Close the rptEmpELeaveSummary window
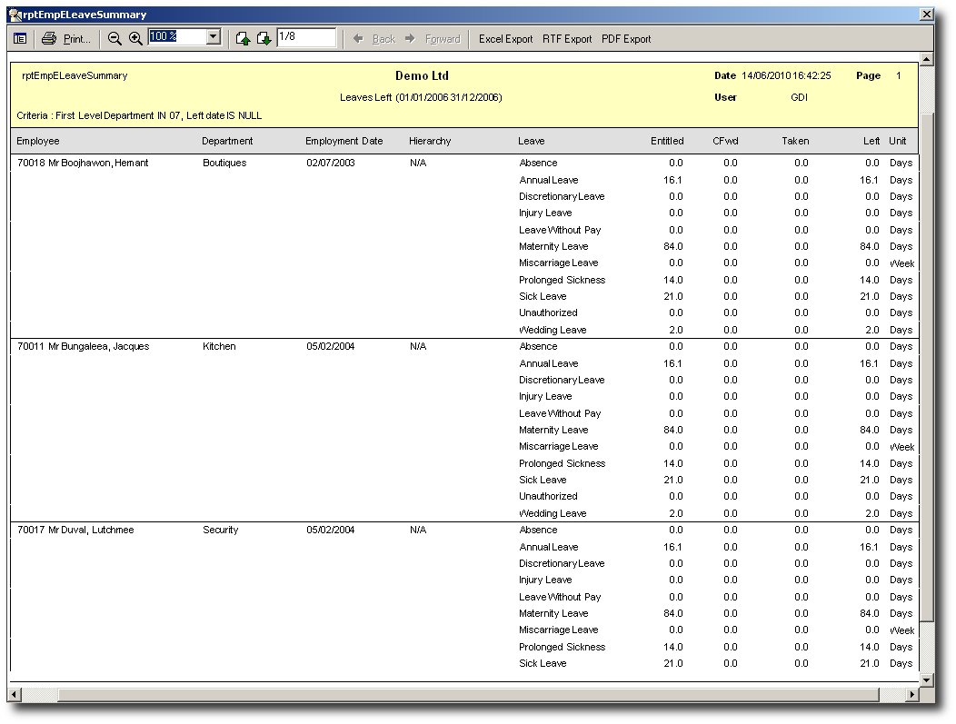 (925, 15)
